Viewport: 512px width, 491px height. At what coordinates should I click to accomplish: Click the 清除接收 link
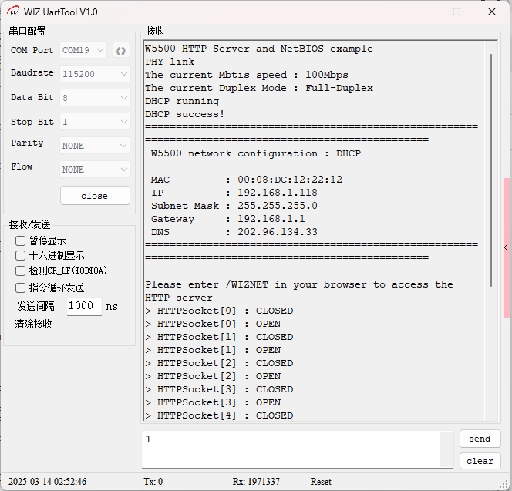[34, 324]
